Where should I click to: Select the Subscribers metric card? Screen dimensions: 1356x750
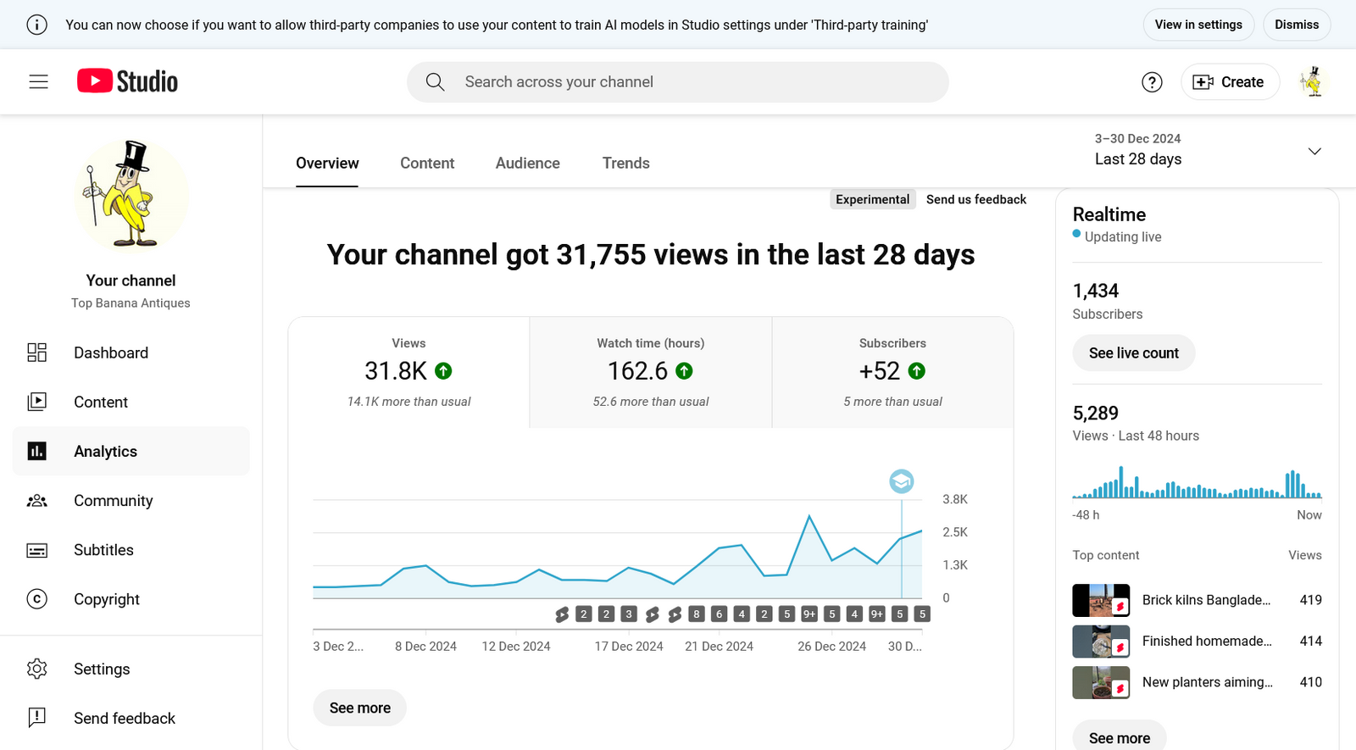click(892, 372)
